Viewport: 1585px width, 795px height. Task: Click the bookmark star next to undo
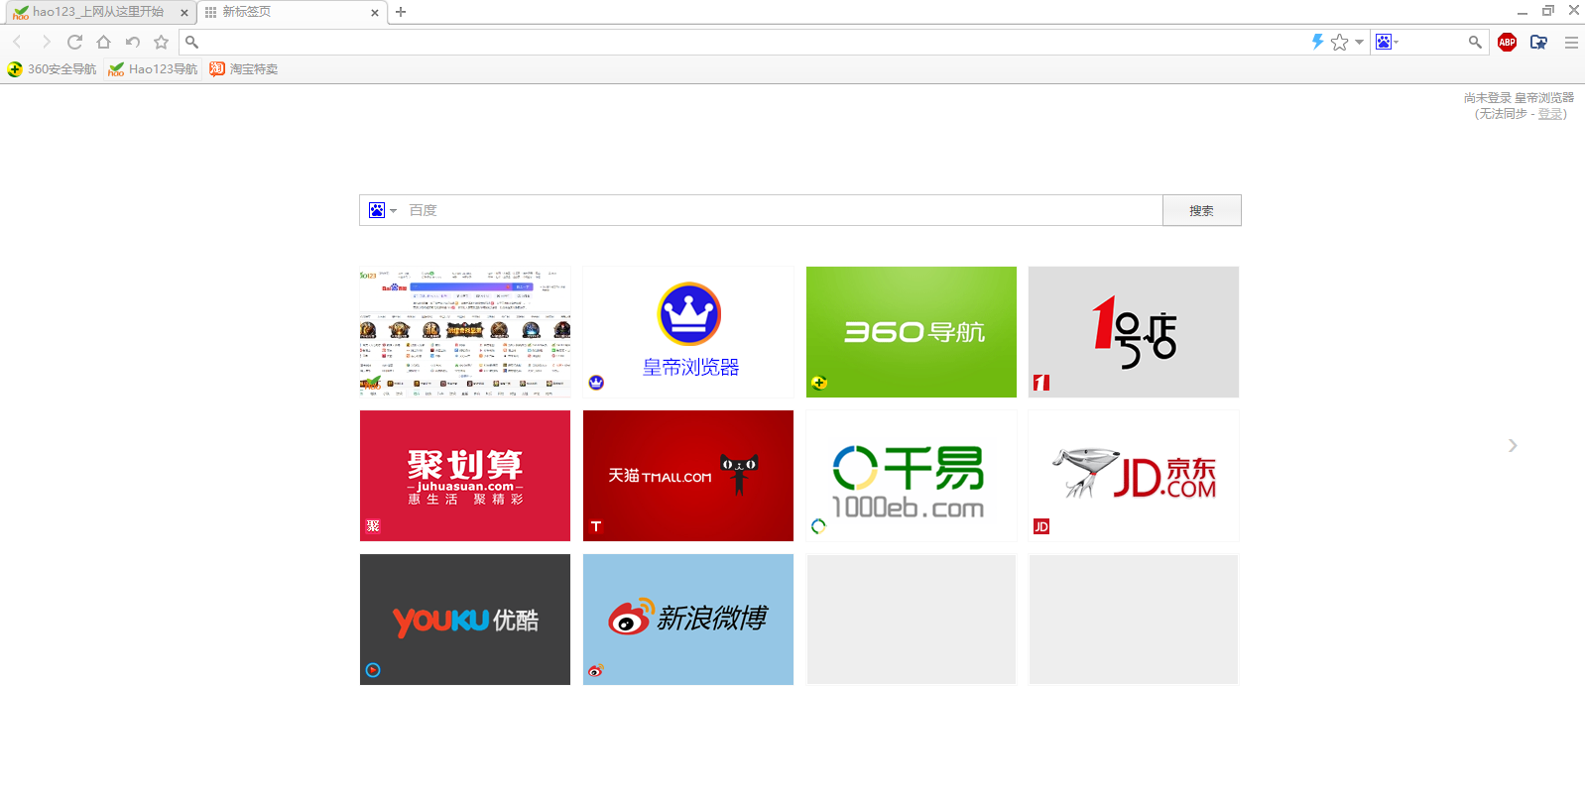(161, 42)
